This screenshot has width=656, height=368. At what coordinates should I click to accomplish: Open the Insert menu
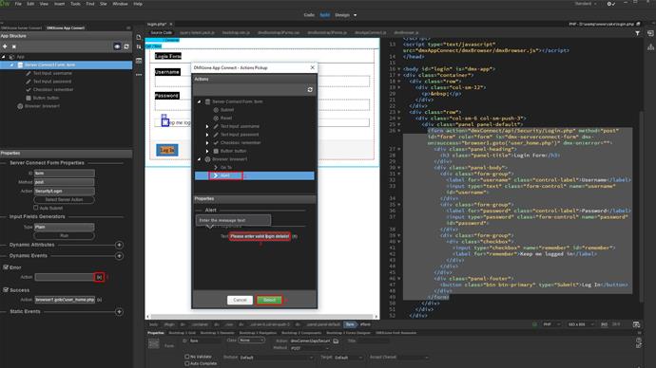point(59,4)
